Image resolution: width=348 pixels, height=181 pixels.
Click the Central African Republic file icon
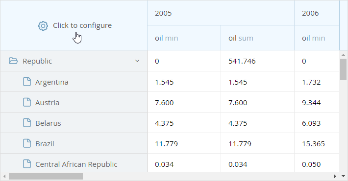(x=27, y=164)
